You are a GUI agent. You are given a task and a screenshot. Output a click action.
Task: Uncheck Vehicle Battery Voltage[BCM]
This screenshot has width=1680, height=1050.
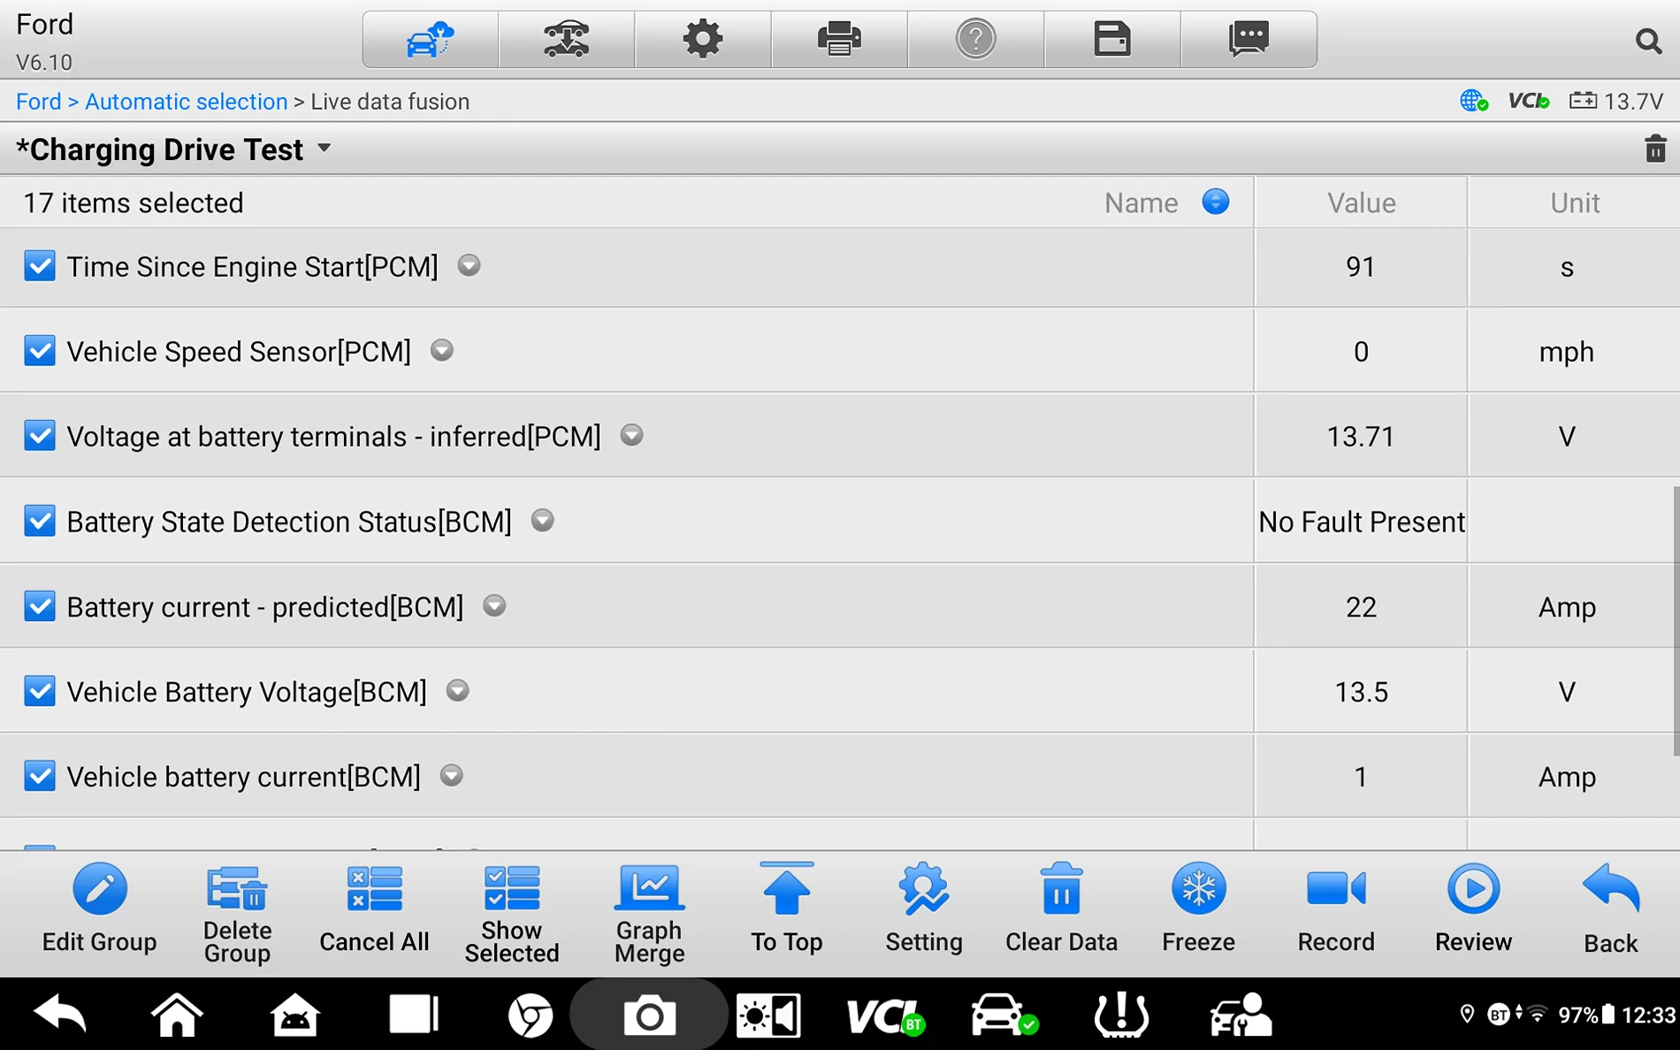click(40, 691)
